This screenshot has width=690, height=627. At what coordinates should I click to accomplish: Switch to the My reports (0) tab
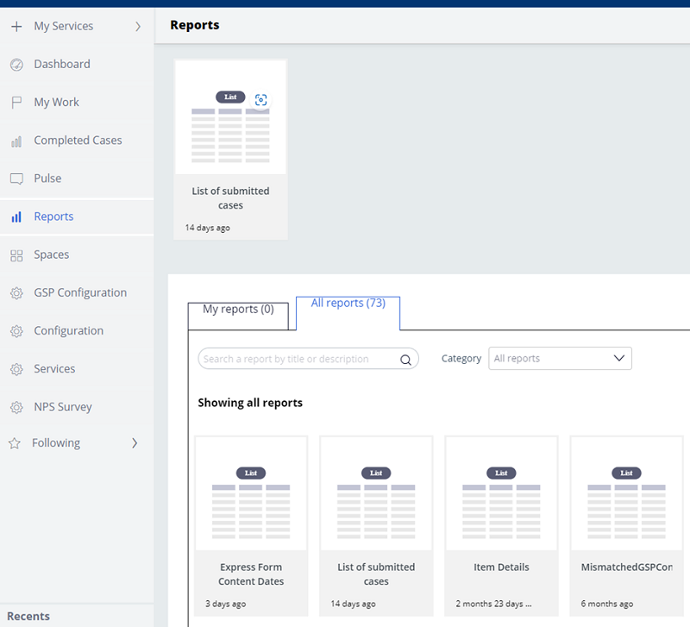pos(238,316)
